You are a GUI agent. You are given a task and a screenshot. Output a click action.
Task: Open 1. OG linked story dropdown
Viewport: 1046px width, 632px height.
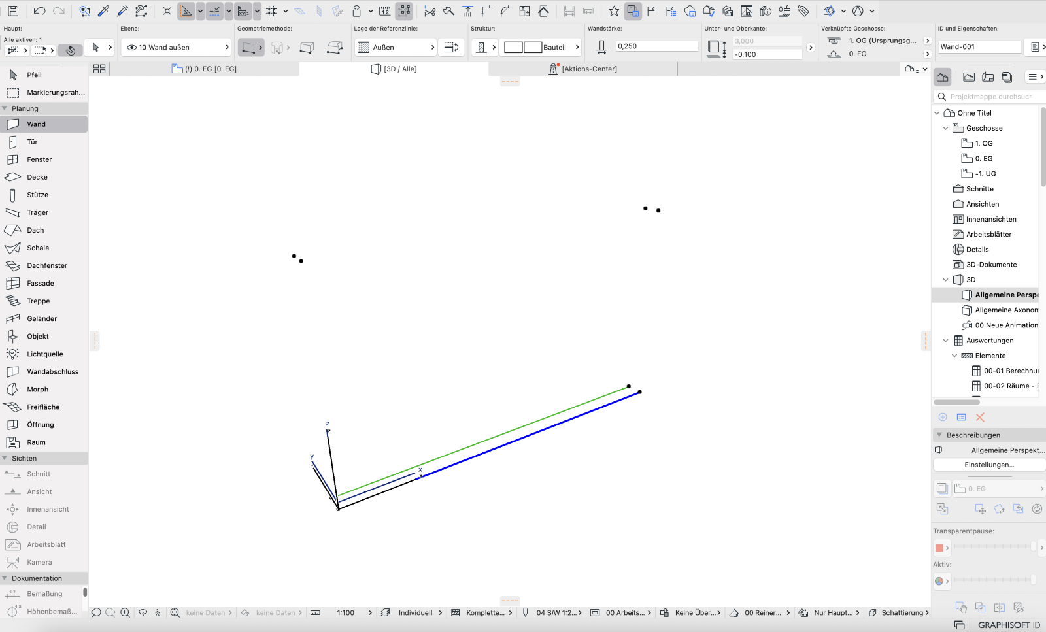(927, 41)
